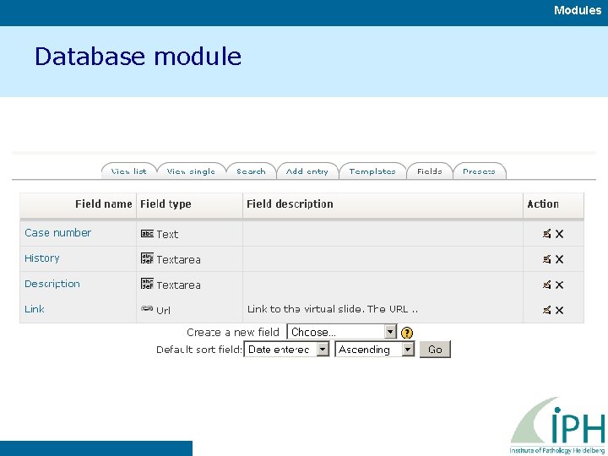Edit the Description field
Screen dimensions: 608x456
coord(546,285)
